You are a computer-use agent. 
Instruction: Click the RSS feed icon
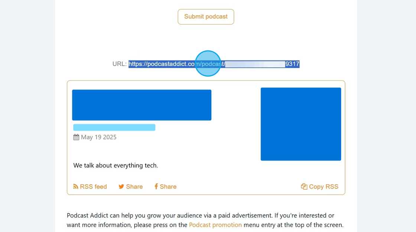pos(76,187)
